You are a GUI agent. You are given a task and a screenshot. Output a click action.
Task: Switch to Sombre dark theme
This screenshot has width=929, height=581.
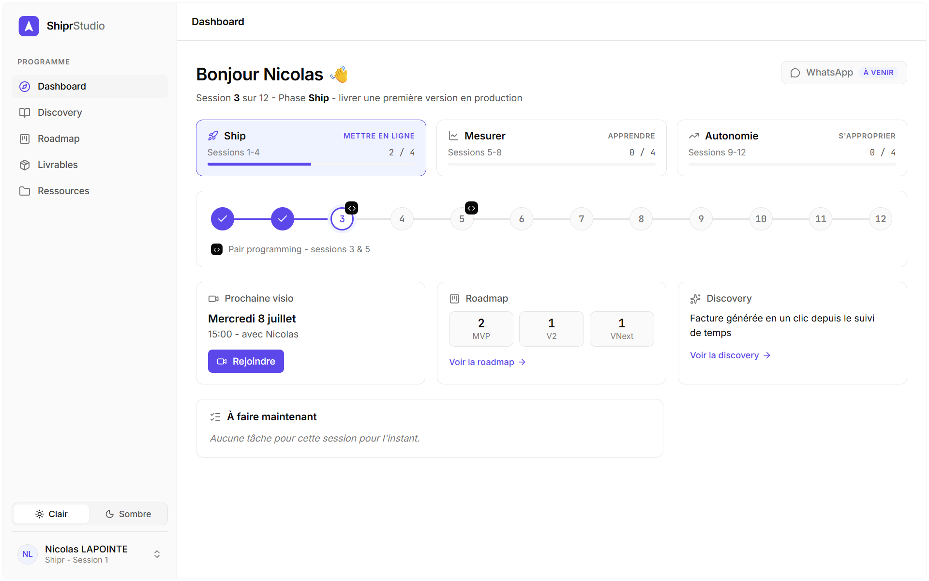click(x=128, y=514)
